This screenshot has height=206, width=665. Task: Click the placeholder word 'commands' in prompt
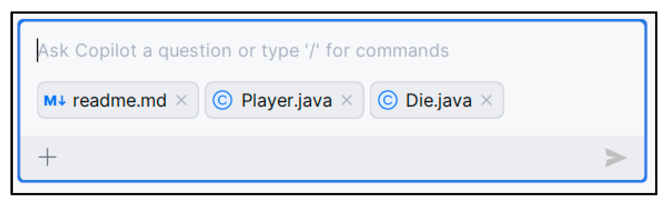402,51
